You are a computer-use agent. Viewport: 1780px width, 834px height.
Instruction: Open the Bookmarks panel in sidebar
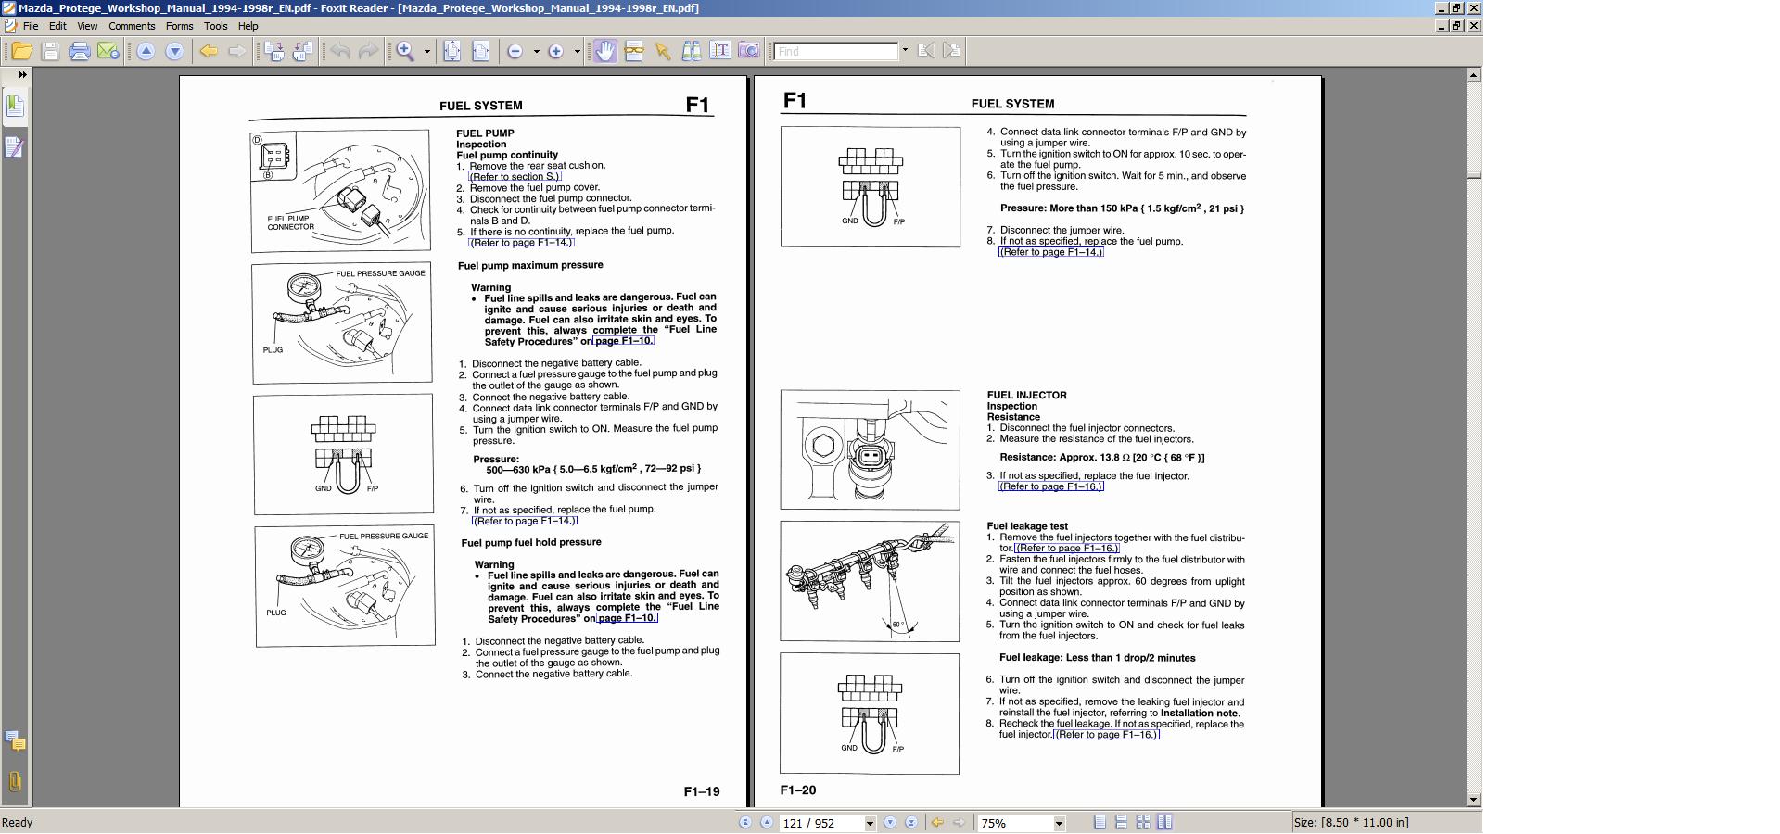(15, 107)
